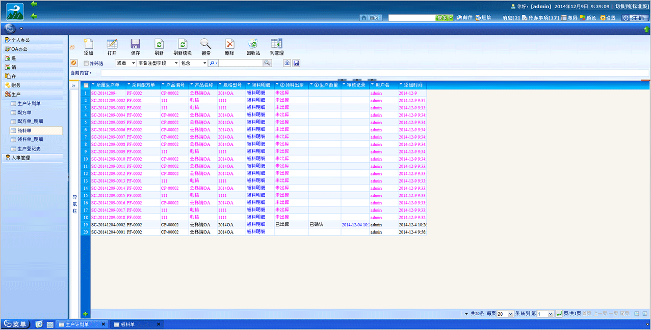The image size is (651, 330).
Task: Click the 首页 home button
Action: pyautogui.click(x=371, y=18)
